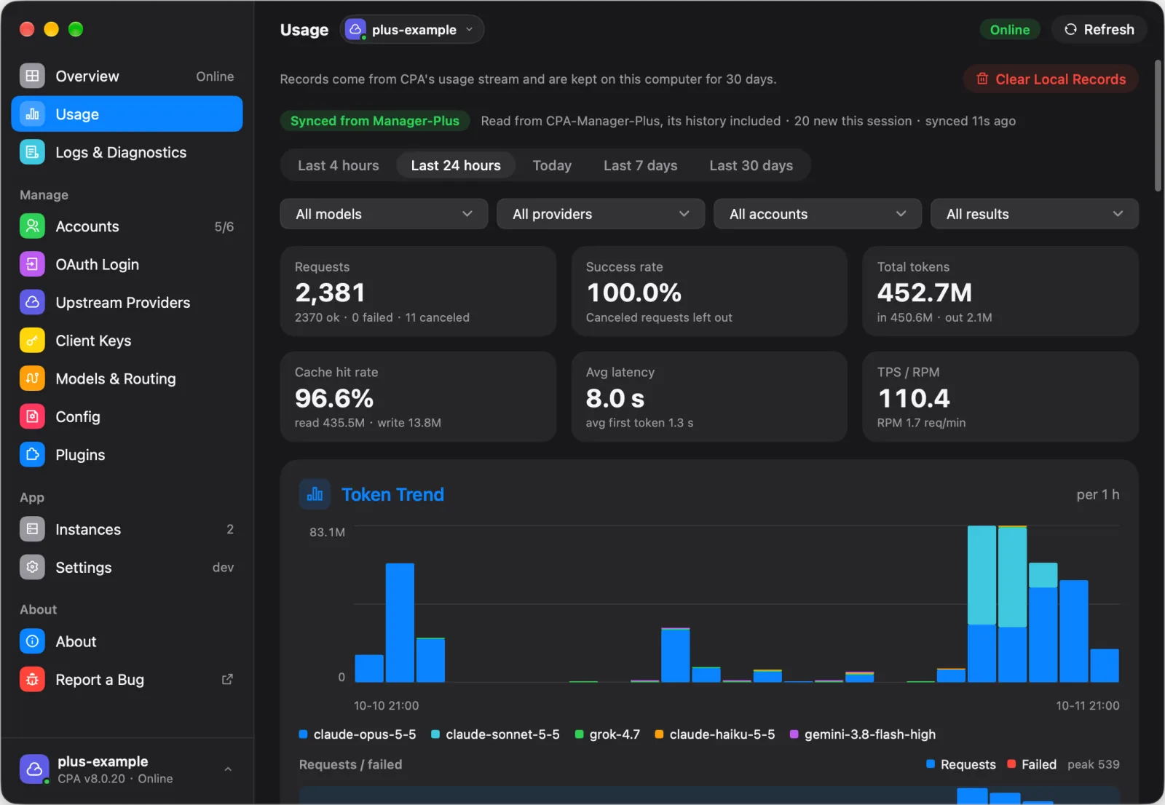Select the Last 24 hours range
This screenshot has width=1165, height=805.
click(456, 165)
